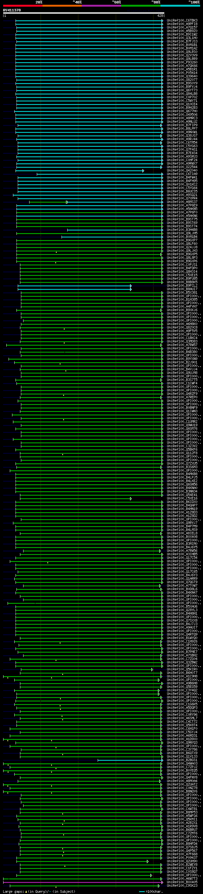Click the UniRef100_Q1V133 label
Image resolution: width=203 pixels, height=894 pixels.
182,757
